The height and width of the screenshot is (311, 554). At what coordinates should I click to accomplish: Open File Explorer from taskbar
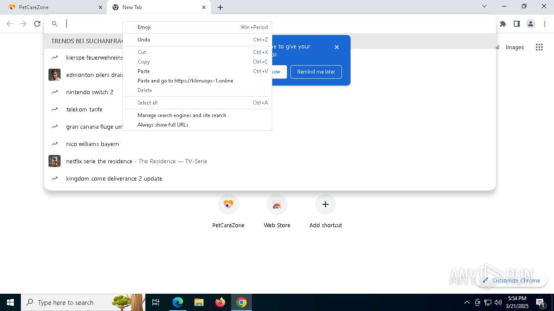199,302
